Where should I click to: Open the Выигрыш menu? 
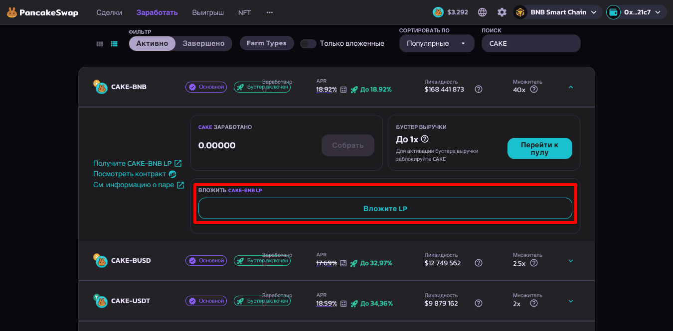(x=208, y=12)
